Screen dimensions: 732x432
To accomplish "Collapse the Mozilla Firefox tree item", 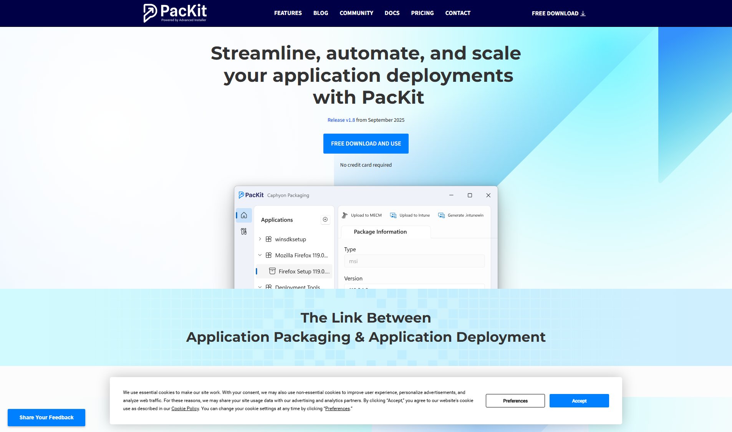I will [260, 255].
